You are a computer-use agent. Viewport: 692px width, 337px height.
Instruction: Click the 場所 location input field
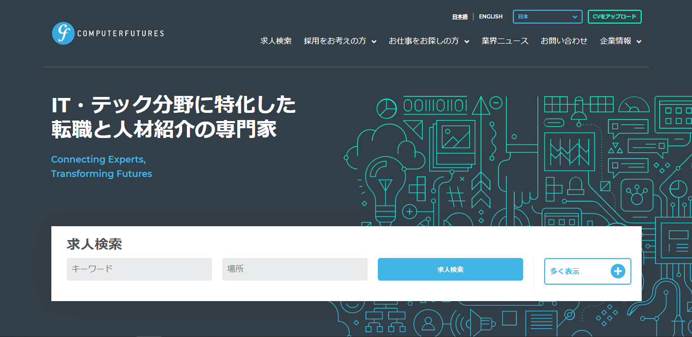pos(295,269)
